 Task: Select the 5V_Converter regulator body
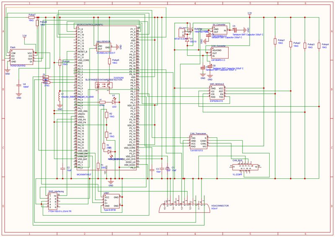220,30
